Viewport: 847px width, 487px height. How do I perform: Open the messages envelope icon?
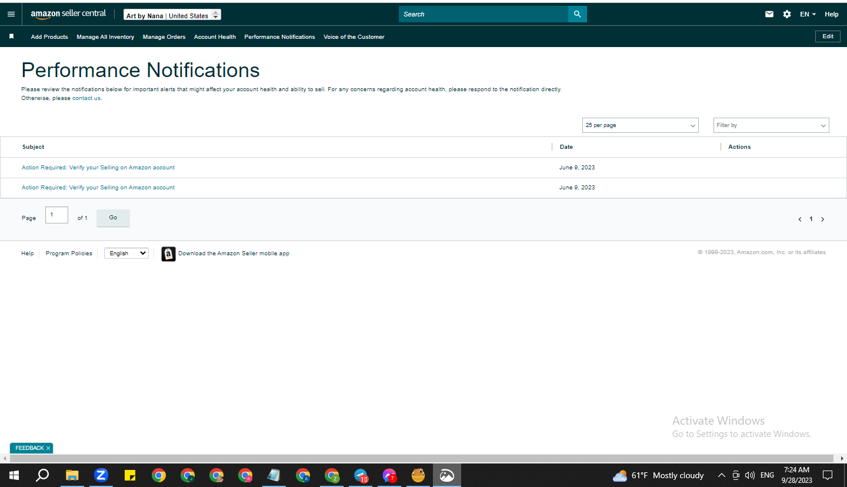point(769,14)
